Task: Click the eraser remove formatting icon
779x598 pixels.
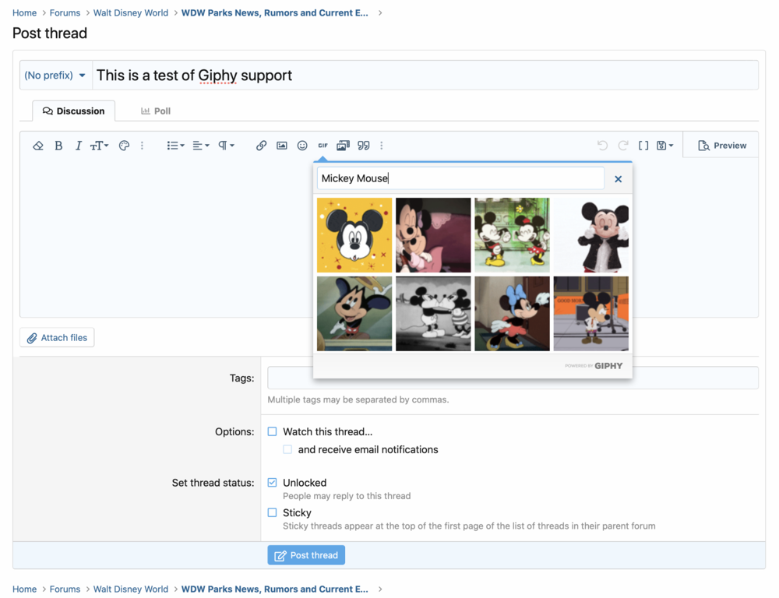Action: tap(37, 146)
